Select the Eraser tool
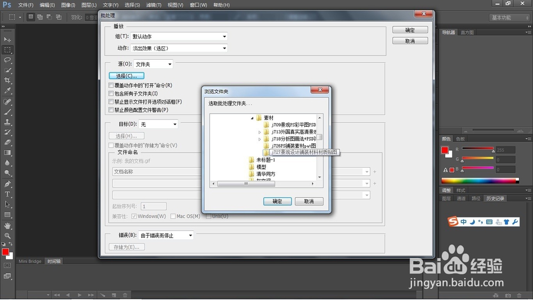The height and width of the screenshot is (301, 533). [7, 142]
